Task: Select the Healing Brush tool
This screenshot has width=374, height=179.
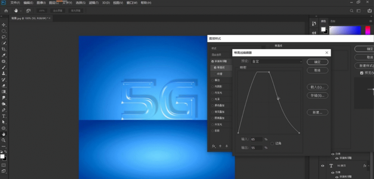Action: click(x=4, y=61)
